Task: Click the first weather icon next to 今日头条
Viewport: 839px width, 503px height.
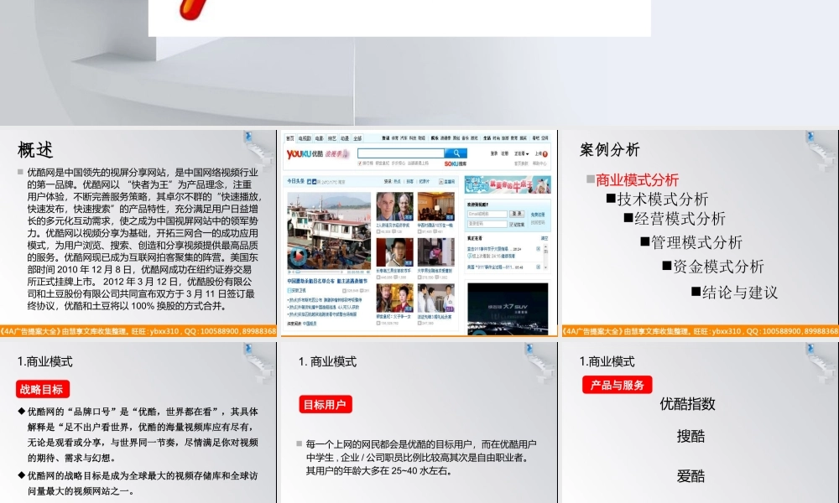Action: point(310,181)
